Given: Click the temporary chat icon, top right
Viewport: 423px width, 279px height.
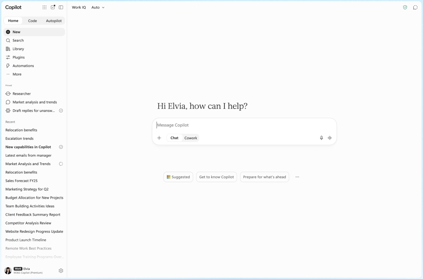Looking at the screenshot, I should (x=415, y=7).
